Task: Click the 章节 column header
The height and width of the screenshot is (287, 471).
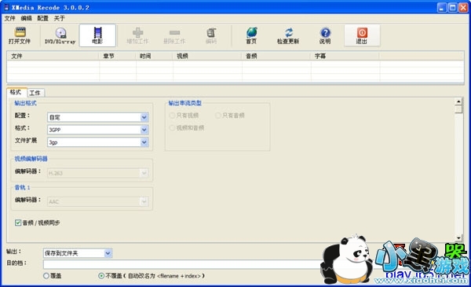Action: coord(118,56)
